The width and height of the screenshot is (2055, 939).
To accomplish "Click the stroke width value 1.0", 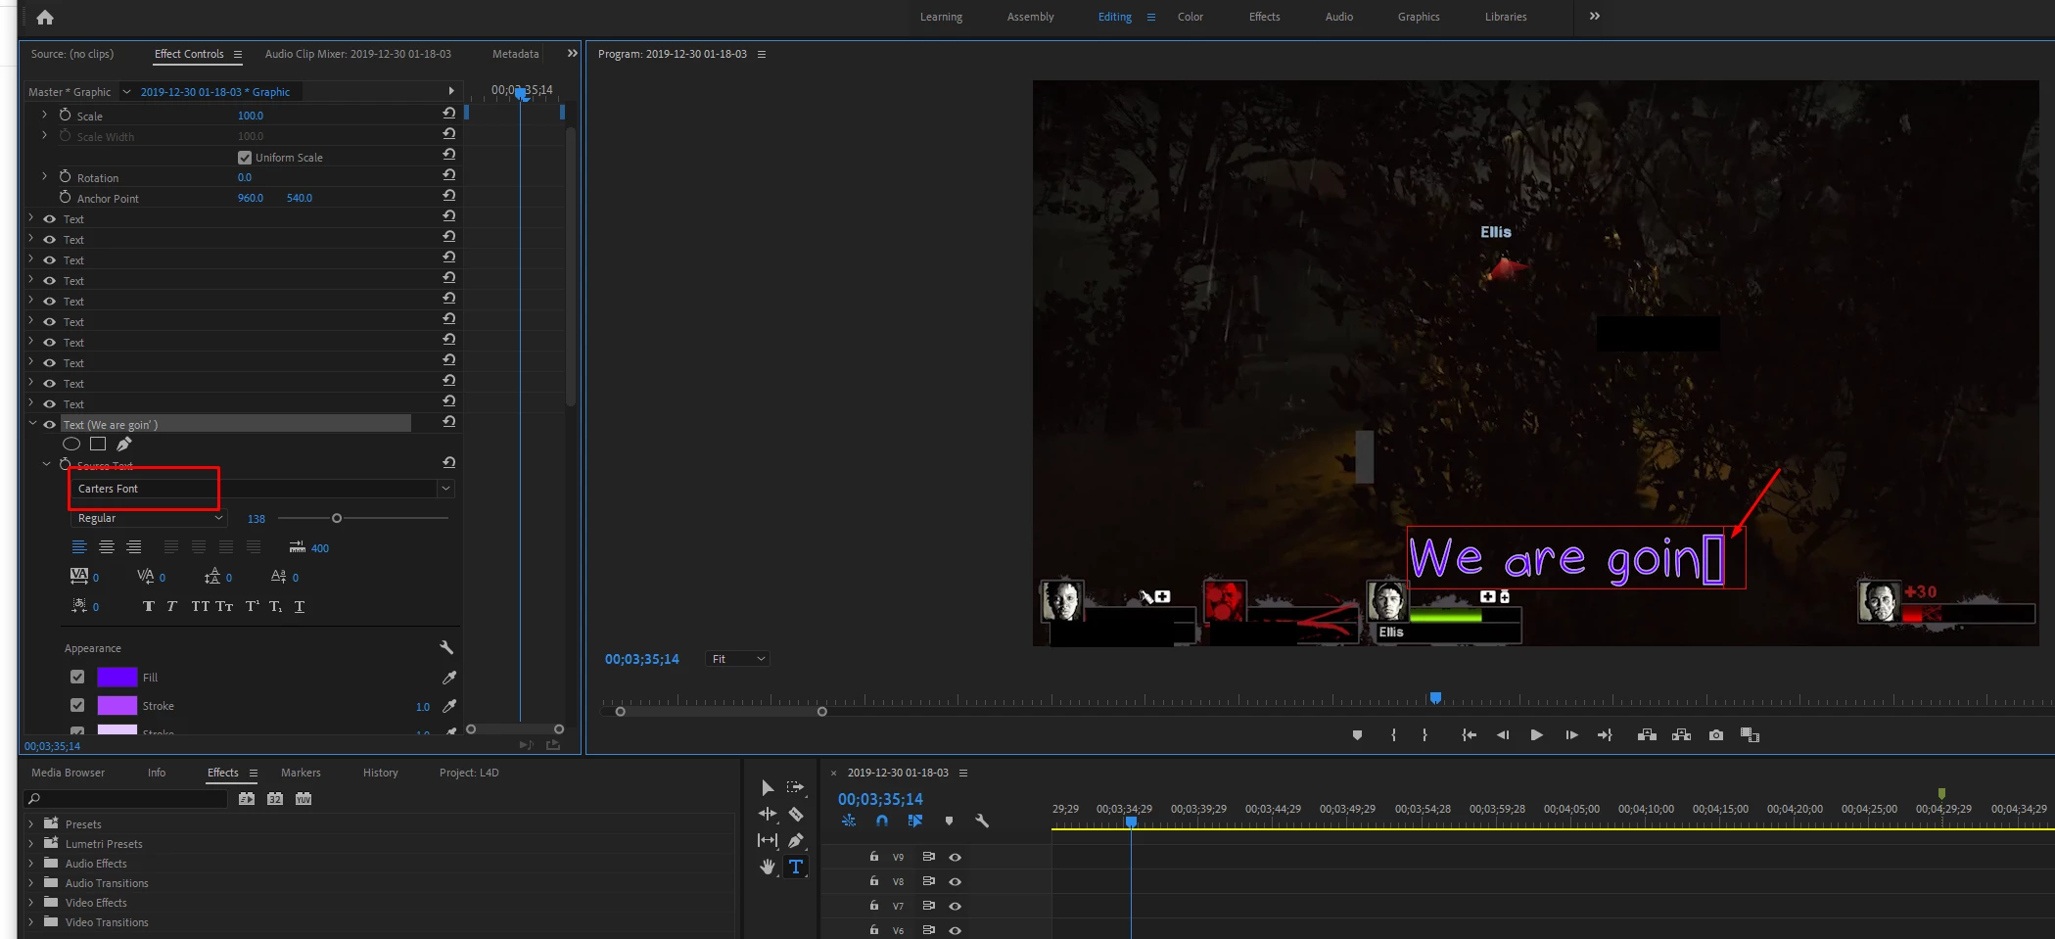I will point(423,706).
